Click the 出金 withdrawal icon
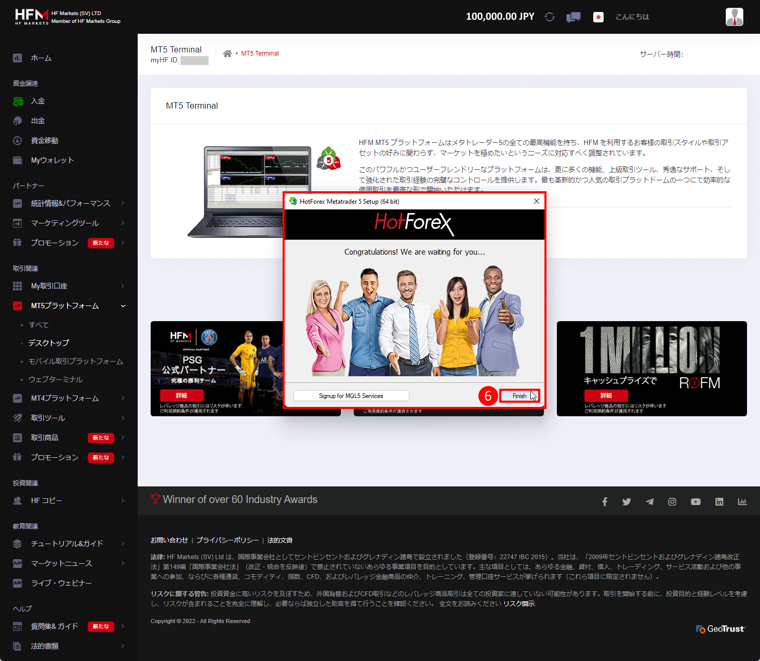The image size is (760, 661). click(x=17, y=121)
